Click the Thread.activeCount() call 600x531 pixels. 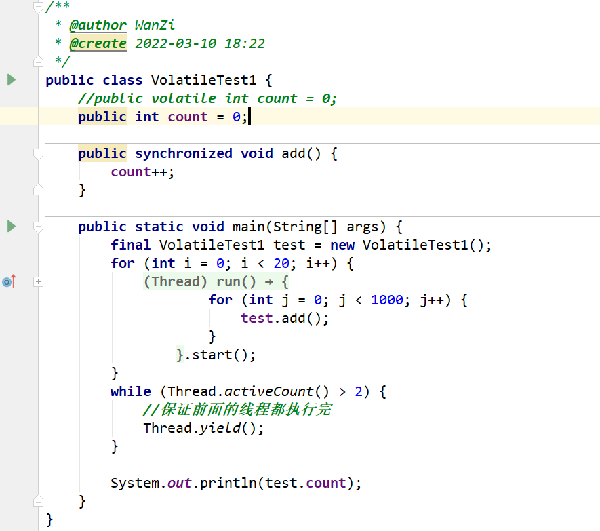(x=243, y=391)
